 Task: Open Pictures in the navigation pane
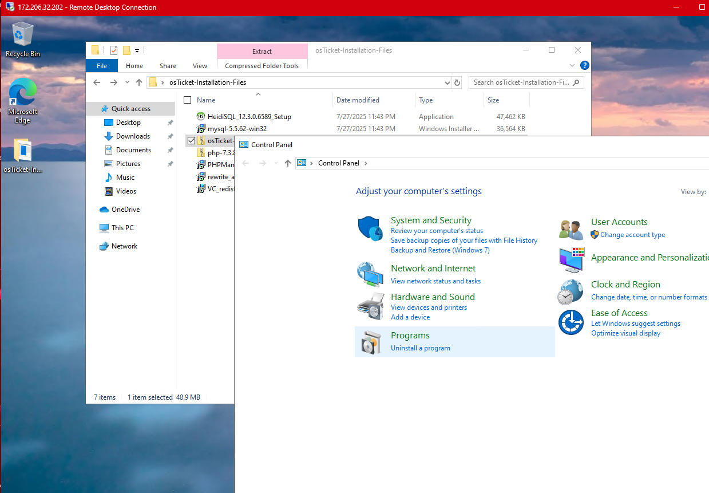128,164
